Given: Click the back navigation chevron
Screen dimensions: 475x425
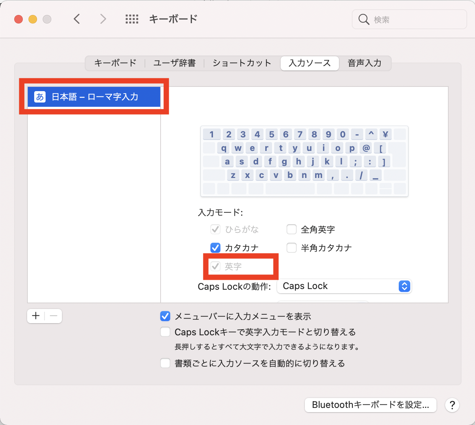Looking at the screenshot, I should [x=77, y=19].
